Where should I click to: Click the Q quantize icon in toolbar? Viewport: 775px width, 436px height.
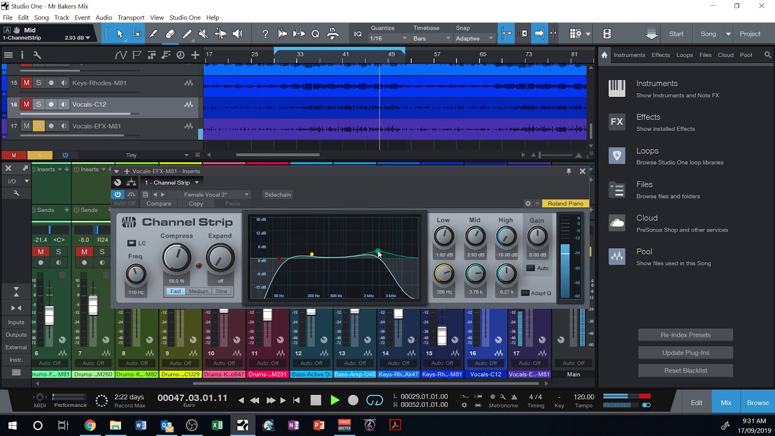point(315,34)
